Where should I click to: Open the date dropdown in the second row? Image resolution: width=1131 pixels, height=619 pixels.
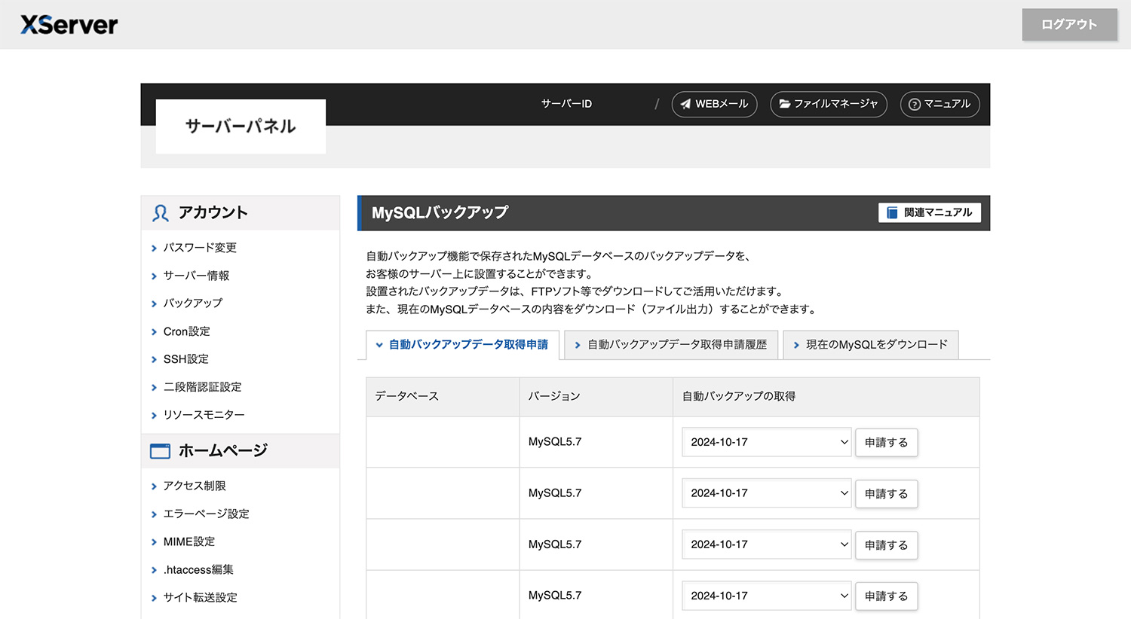766,494
